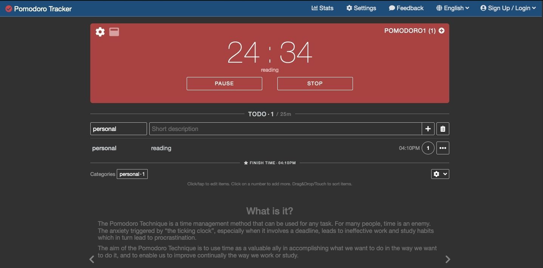This screenshot has height=268, width=543.
Task: Expand the Sign Up / Login menu
Action: coord(508,8)
